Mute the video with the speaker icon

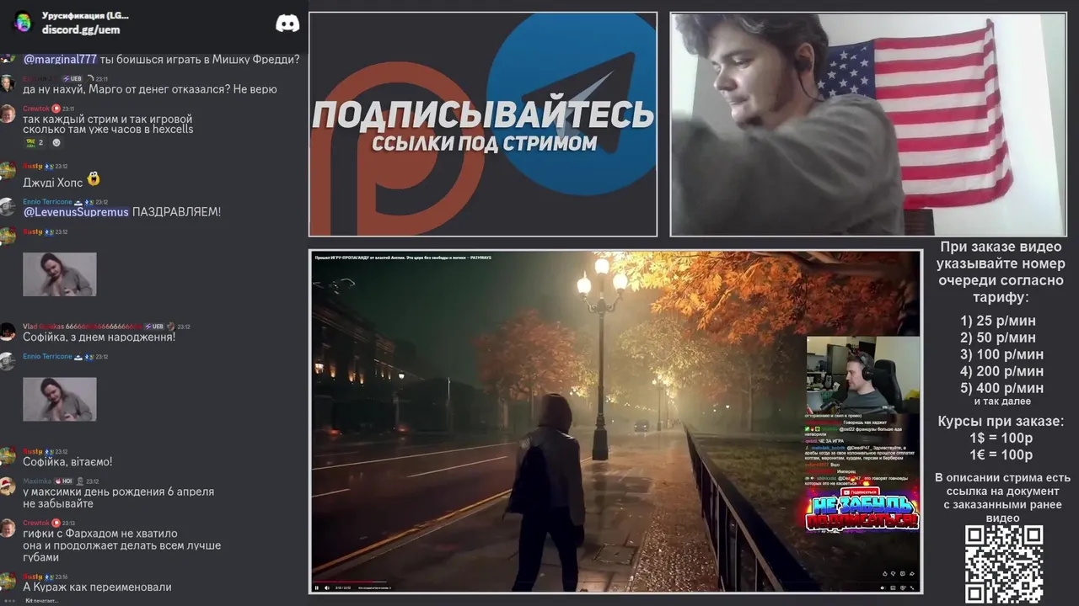326,587
